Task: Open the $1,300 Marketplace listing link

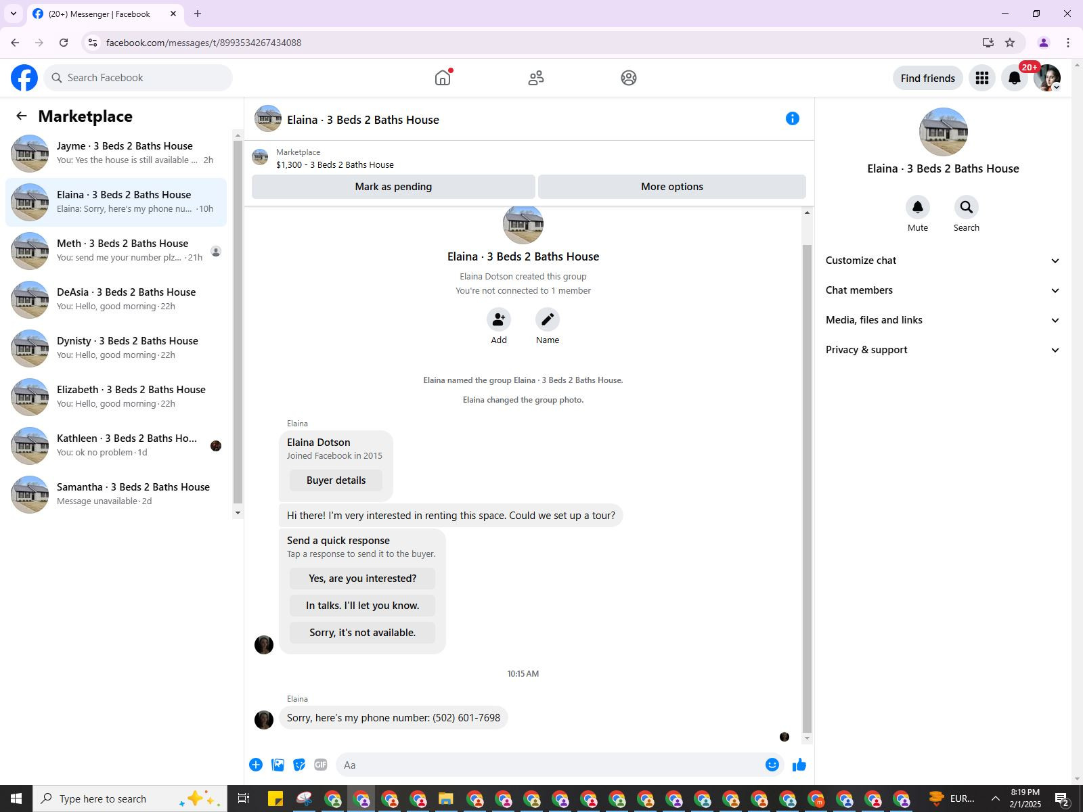Action: pyautogui.click(x=335, y=164)
